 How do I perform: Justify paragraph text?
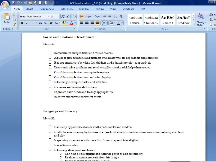pos(97,23)
